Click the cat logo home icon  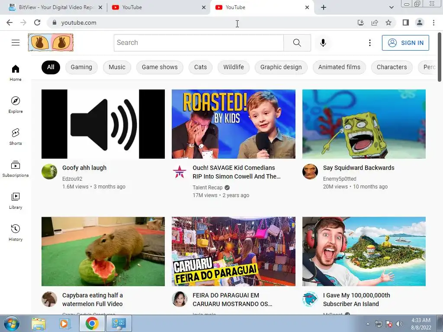click(51, 43)
